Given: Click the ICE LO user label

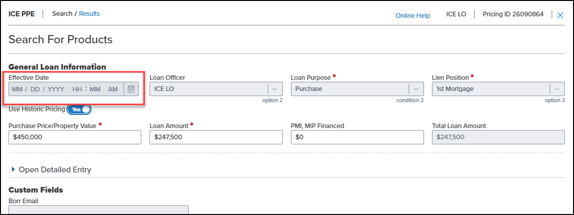Looking at the screenshot, I should (x=456, y=14).
